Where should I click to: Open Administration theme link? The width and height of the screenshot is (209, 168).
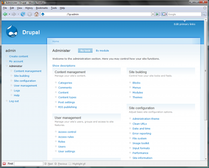(x=146, y=119)
